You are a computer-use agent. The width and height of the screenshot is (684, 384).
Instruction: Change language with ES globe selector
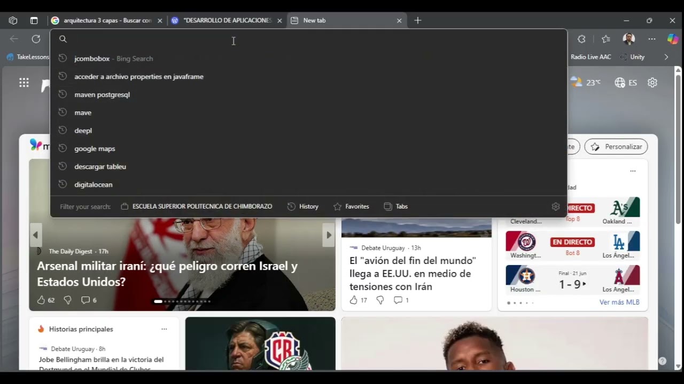pos(626,83)
